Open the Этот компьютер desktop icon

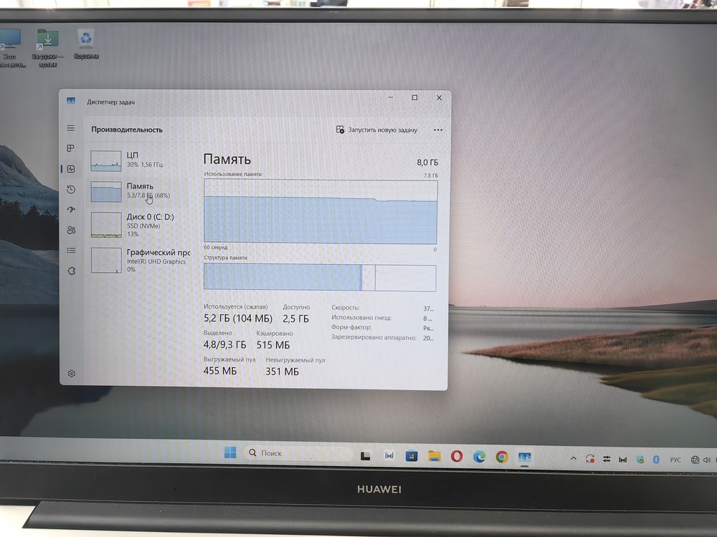tap(11, 49)
